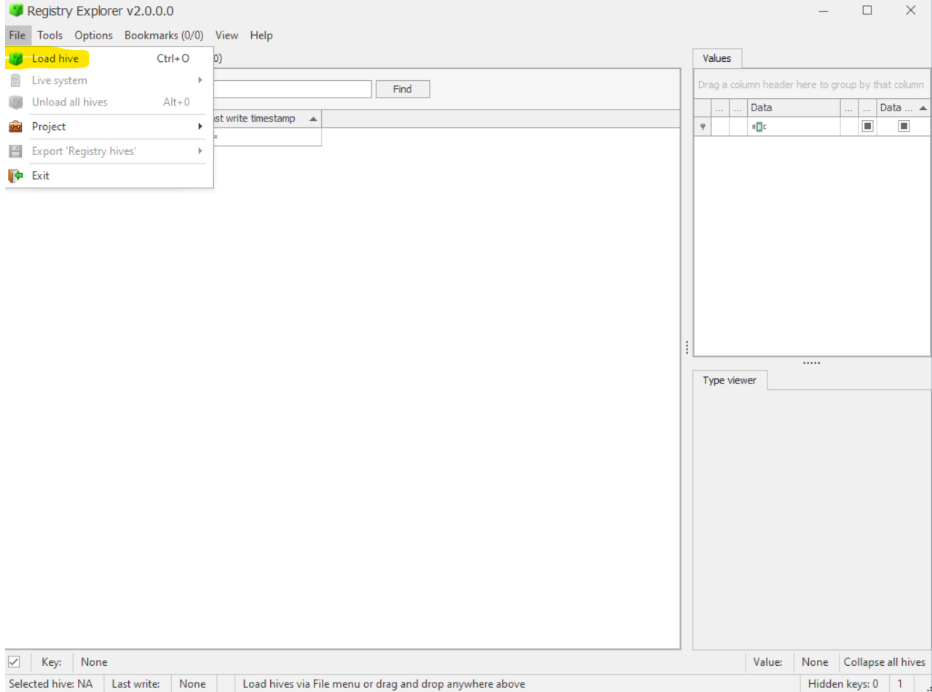Click the Registry Explorer title bar app icon
The width and height of the screenshot is (932, 692).
click(x=15, y=11)
